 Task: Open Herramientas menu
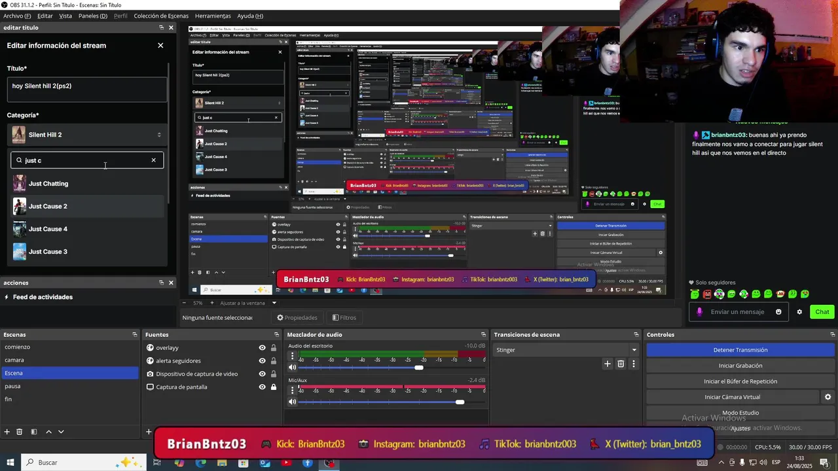coord(213,16)
